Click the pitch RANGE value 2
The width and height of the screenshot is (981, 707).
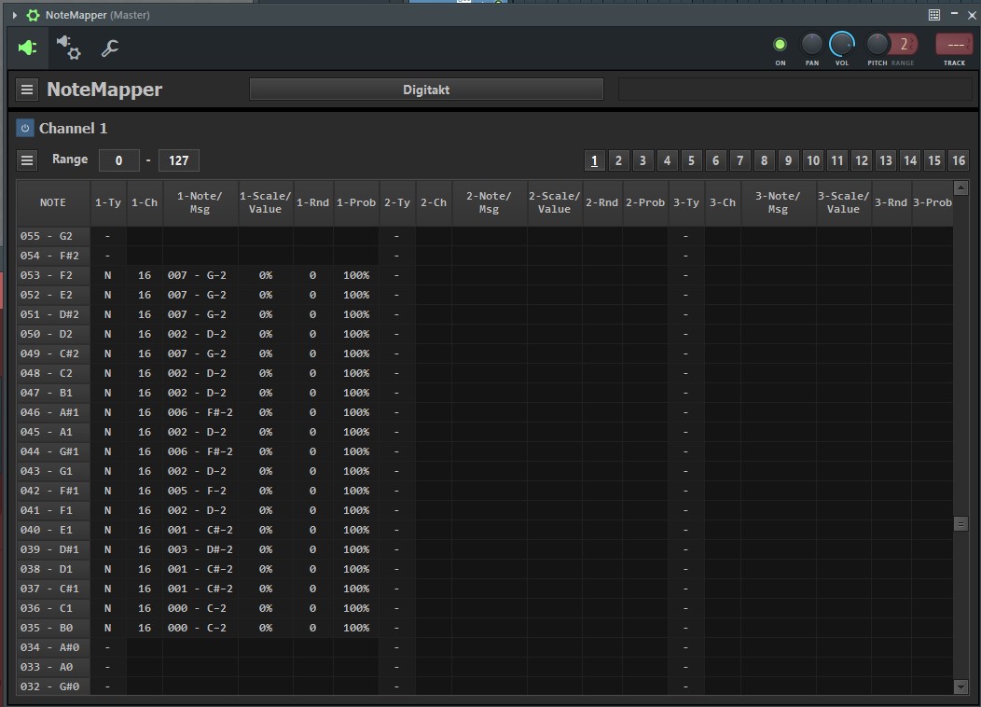[x=904, y=44]
